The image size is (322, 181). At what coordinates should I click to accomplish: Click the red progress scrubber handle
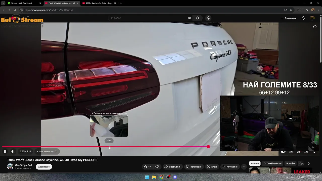pyautogui.click(x=208, y=147)
